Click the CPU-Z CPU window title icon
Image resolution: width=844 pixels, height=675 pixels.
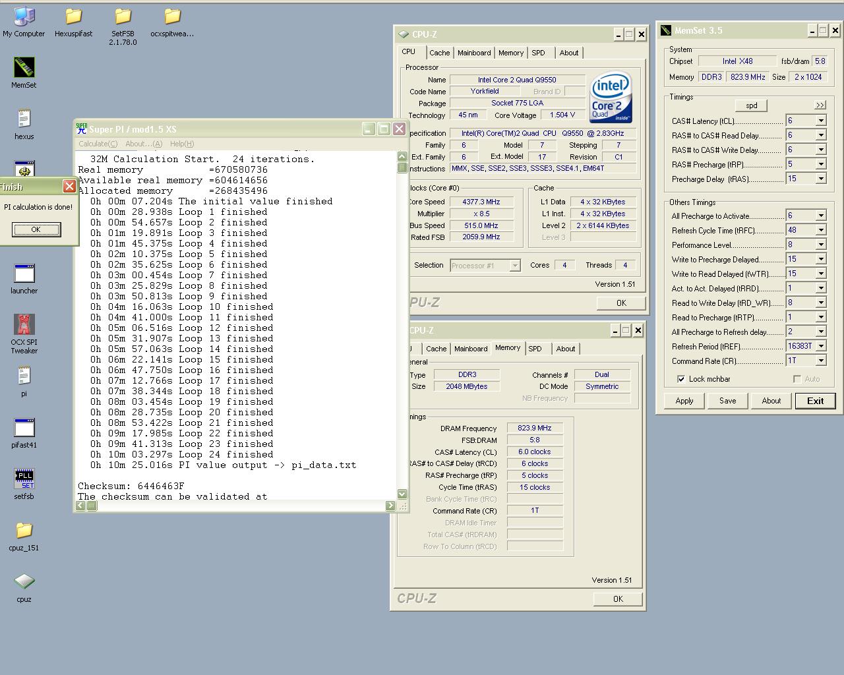pos(404,34)
